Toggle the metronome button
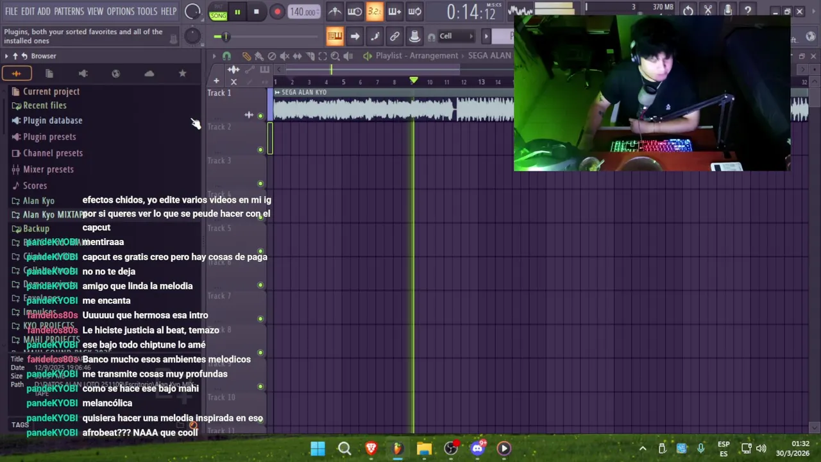 point(334,12)
